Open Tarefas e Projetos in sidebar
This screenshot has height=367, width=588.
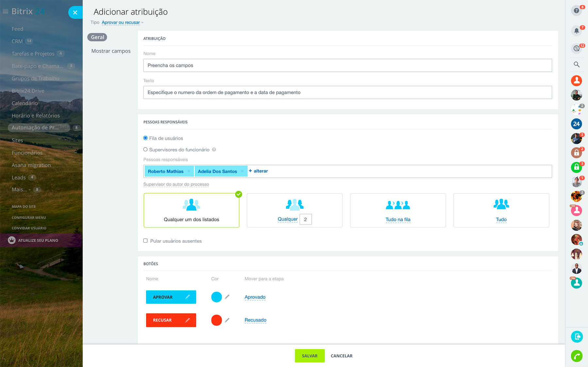point(33,54)
